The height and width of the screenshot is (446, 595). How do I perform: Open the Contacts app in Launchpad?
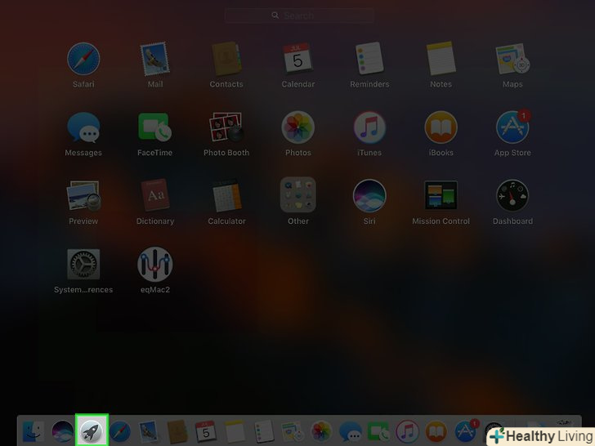point(226,59)
